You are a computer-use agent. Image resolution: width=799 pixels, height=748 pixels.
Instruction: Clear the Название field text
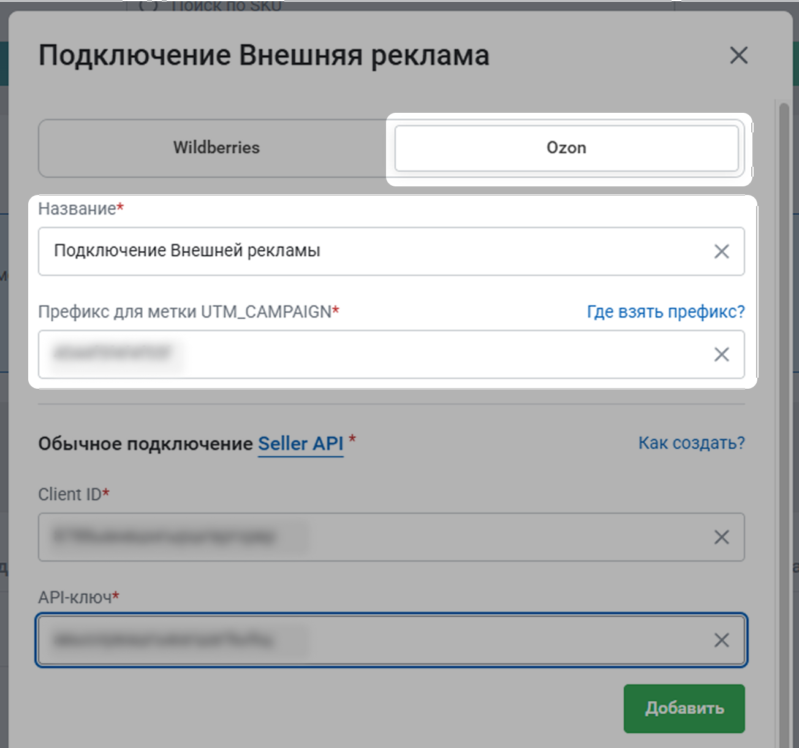point(721,251)
